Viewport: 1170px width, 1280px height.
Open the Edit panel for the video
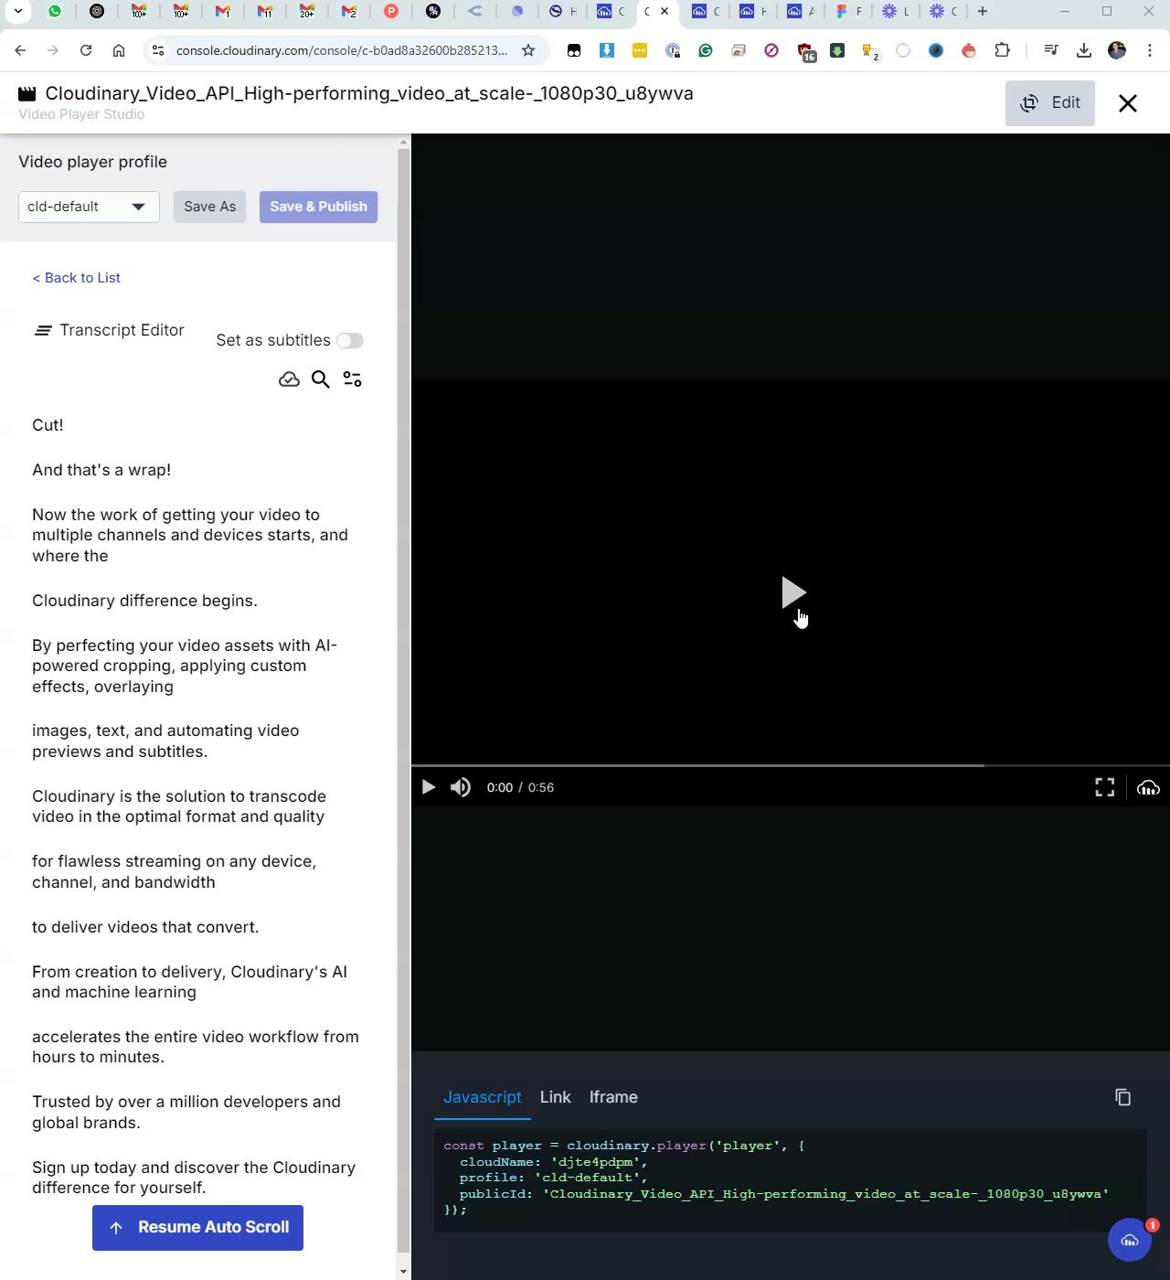click(x=1049, y=103)
